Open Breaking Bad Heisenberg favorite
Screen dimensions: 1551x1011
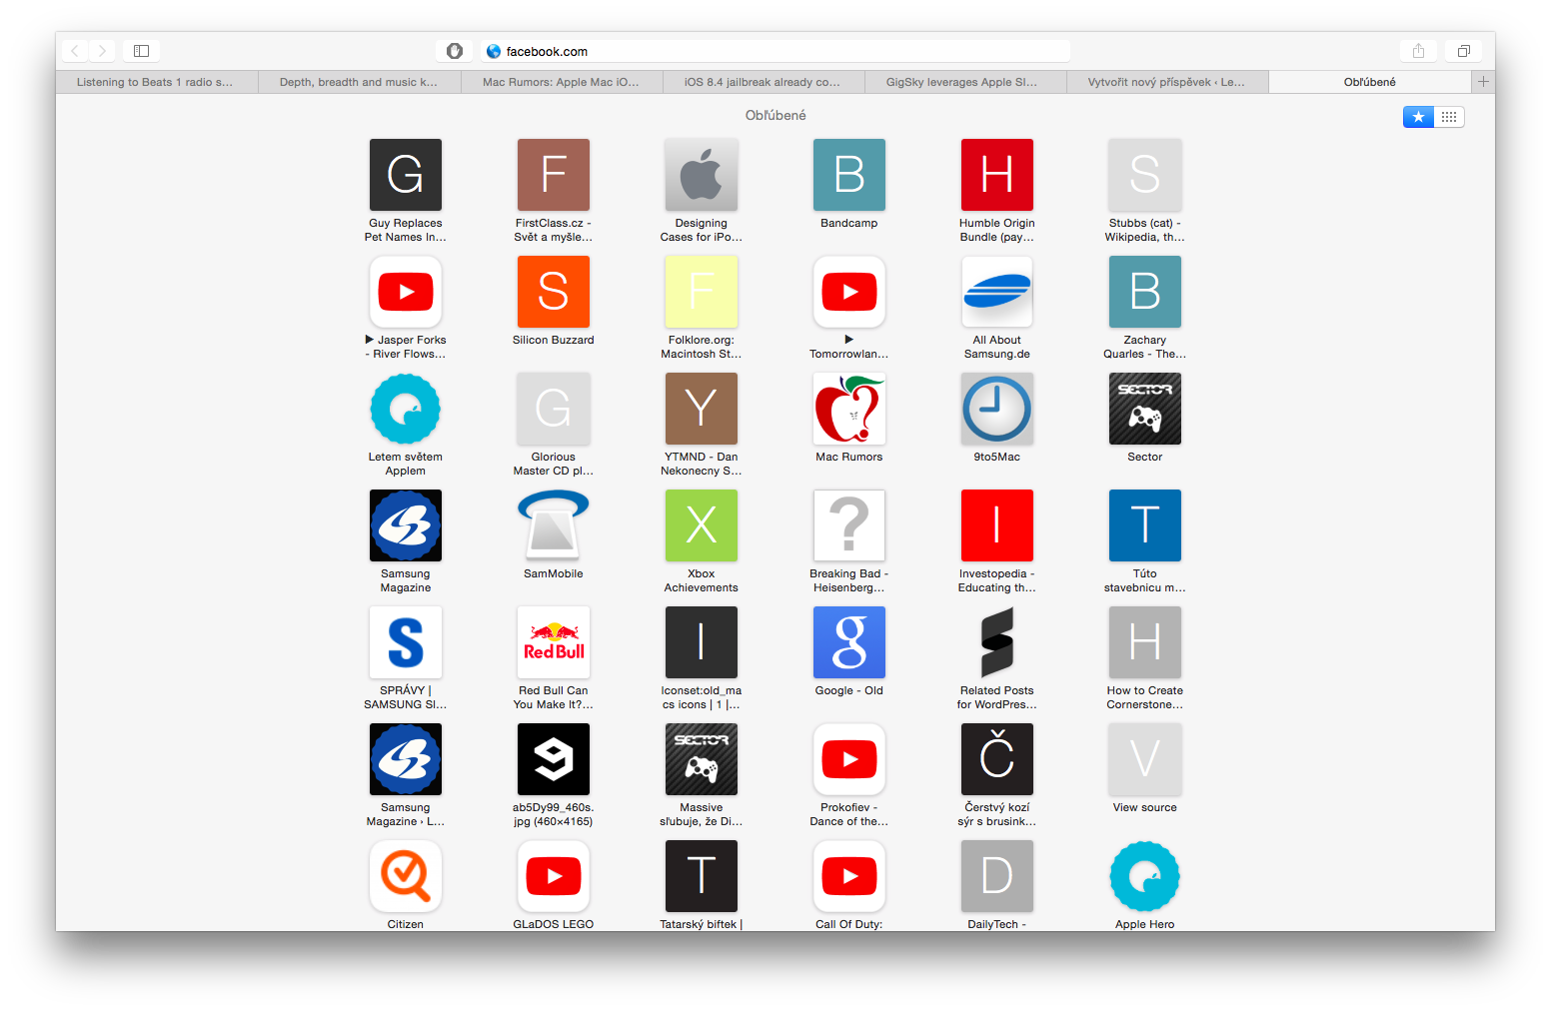[849, 525]
